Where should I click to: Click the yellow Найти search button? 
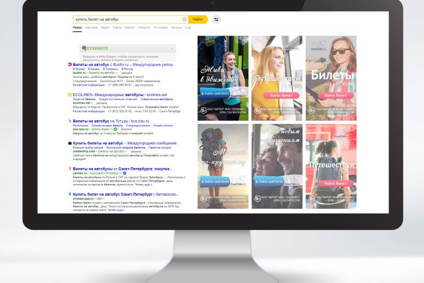click(198, 19)
